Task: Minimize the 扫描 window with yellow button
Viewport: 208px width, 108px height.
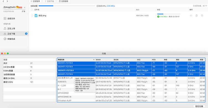Action: click(5, 53)
